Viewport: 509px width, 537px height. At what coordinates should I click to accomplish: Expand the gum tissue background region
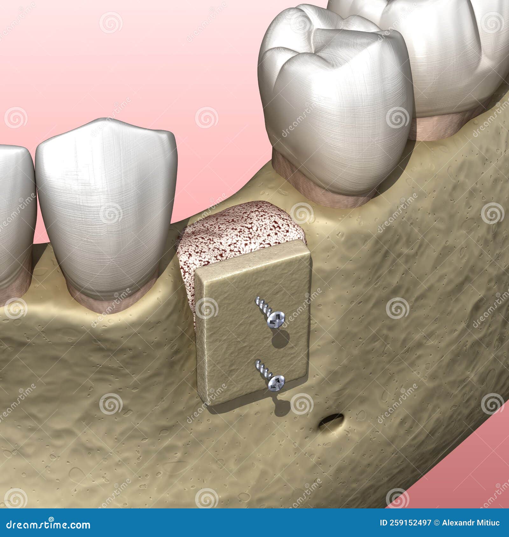coord(127,64)
